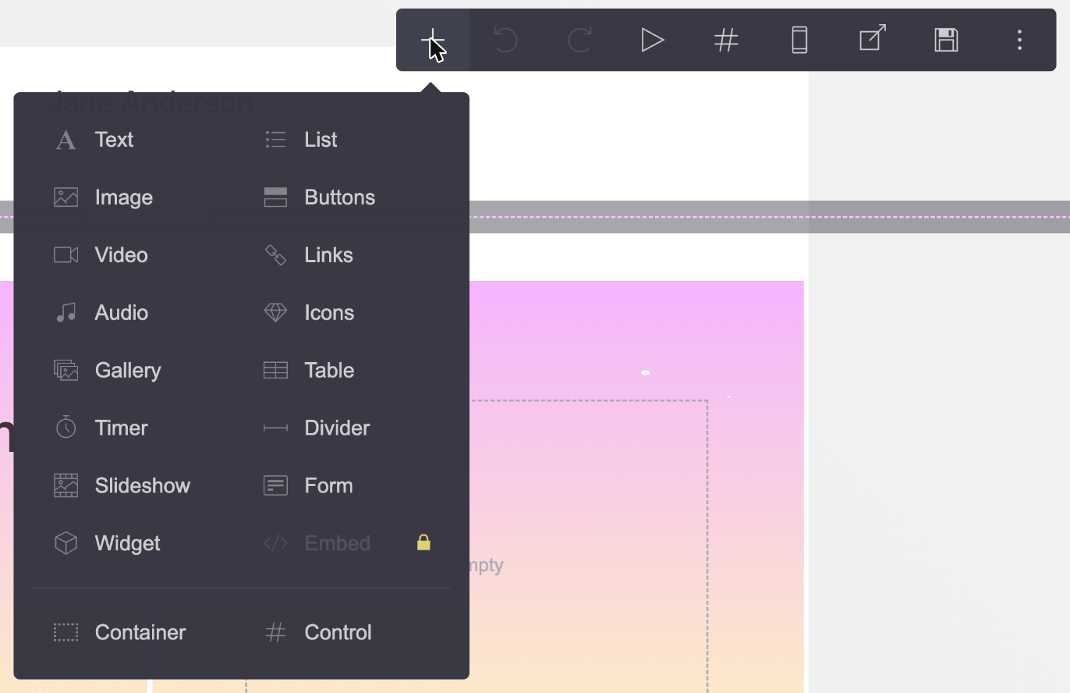This screenshot has height=693, width=1070.
Task: Select the Video camera icon
Action: [x=66, y=255]
